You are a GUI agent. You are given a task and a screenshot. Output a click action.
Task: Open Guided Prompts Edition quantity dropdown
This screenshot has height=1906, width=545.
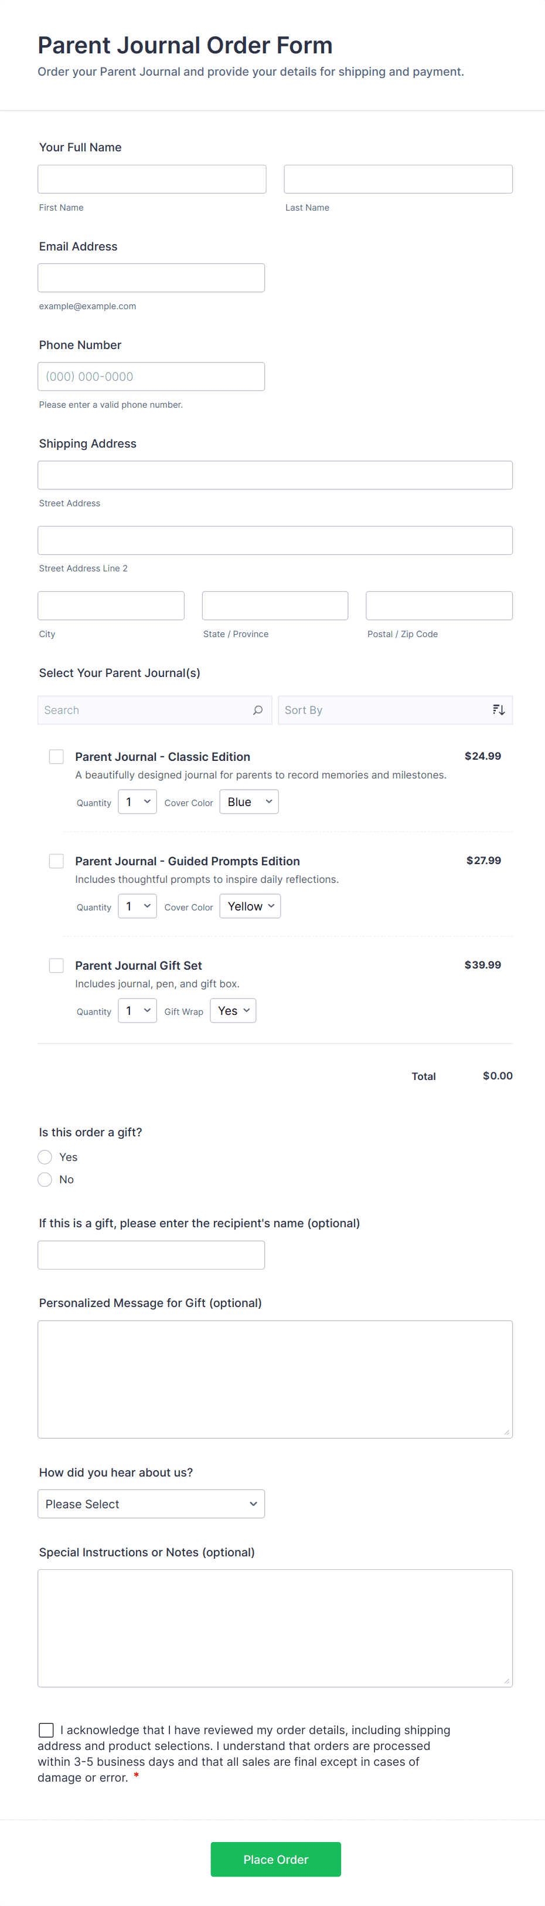[x=138, y=906]
